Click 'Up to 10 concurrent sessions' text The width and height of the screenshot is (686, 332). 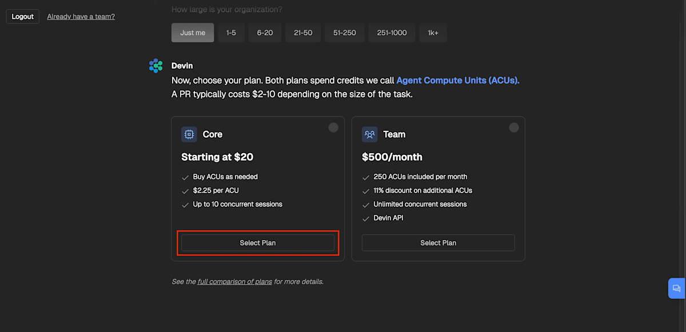238,205
